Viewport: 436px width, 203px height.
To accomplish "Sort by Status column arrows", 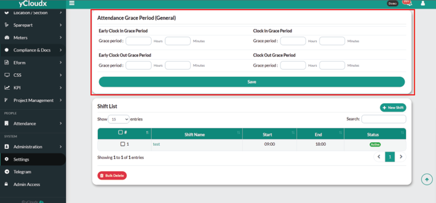I will click(402, 133).
